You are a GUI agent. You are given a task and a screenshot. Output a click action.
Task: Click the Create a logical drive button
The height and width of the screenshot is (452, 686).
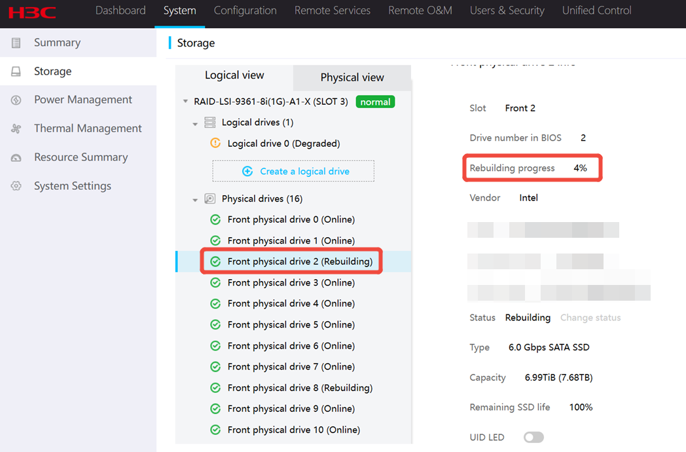(x=293, y=171)
